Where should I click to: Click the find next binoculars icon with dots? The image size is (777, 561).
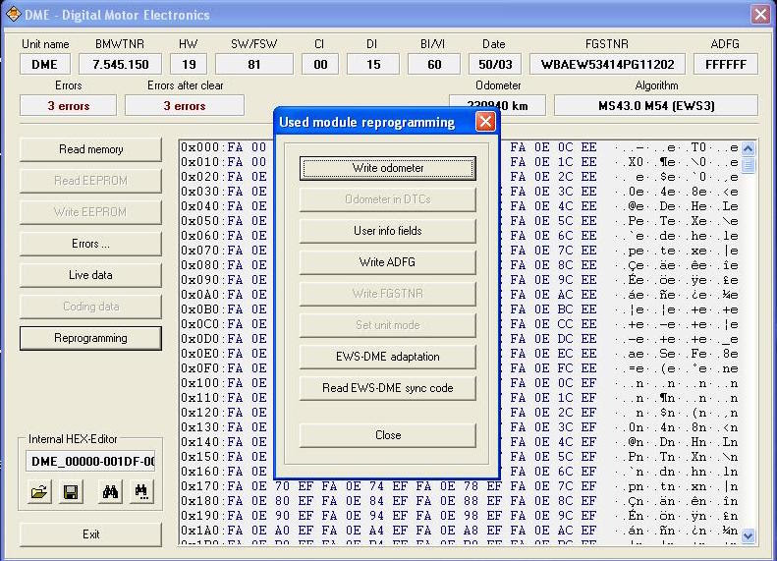(141, 491)
